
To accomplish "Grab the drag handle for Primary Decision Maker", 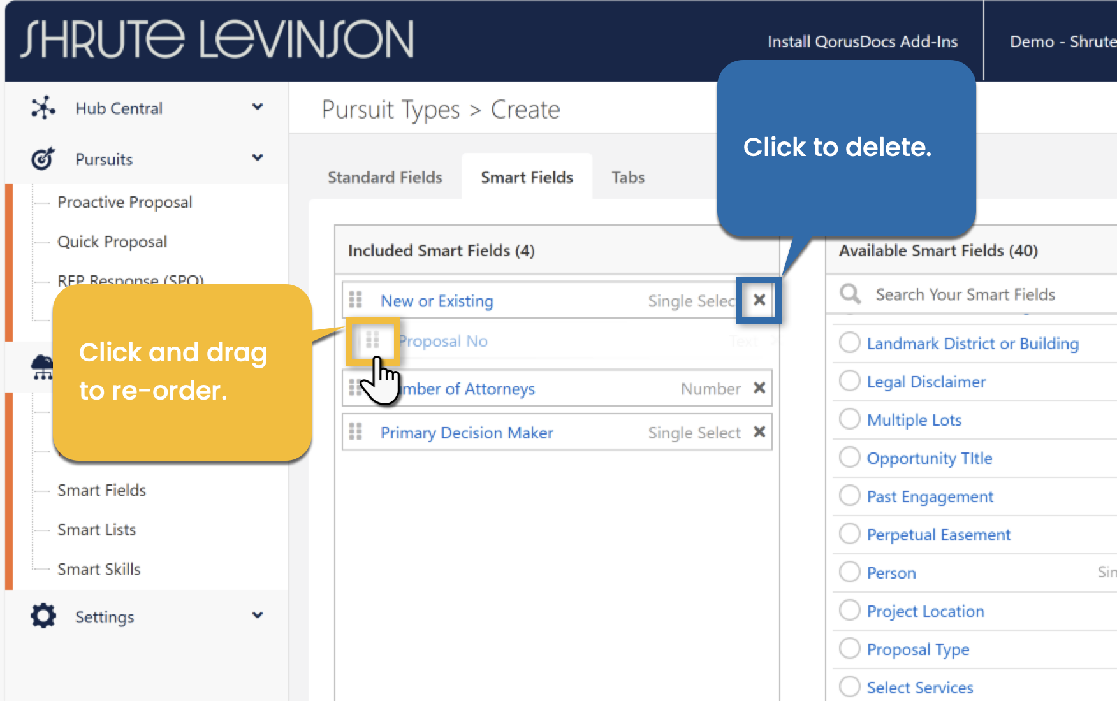I will (x=356, y=432).
